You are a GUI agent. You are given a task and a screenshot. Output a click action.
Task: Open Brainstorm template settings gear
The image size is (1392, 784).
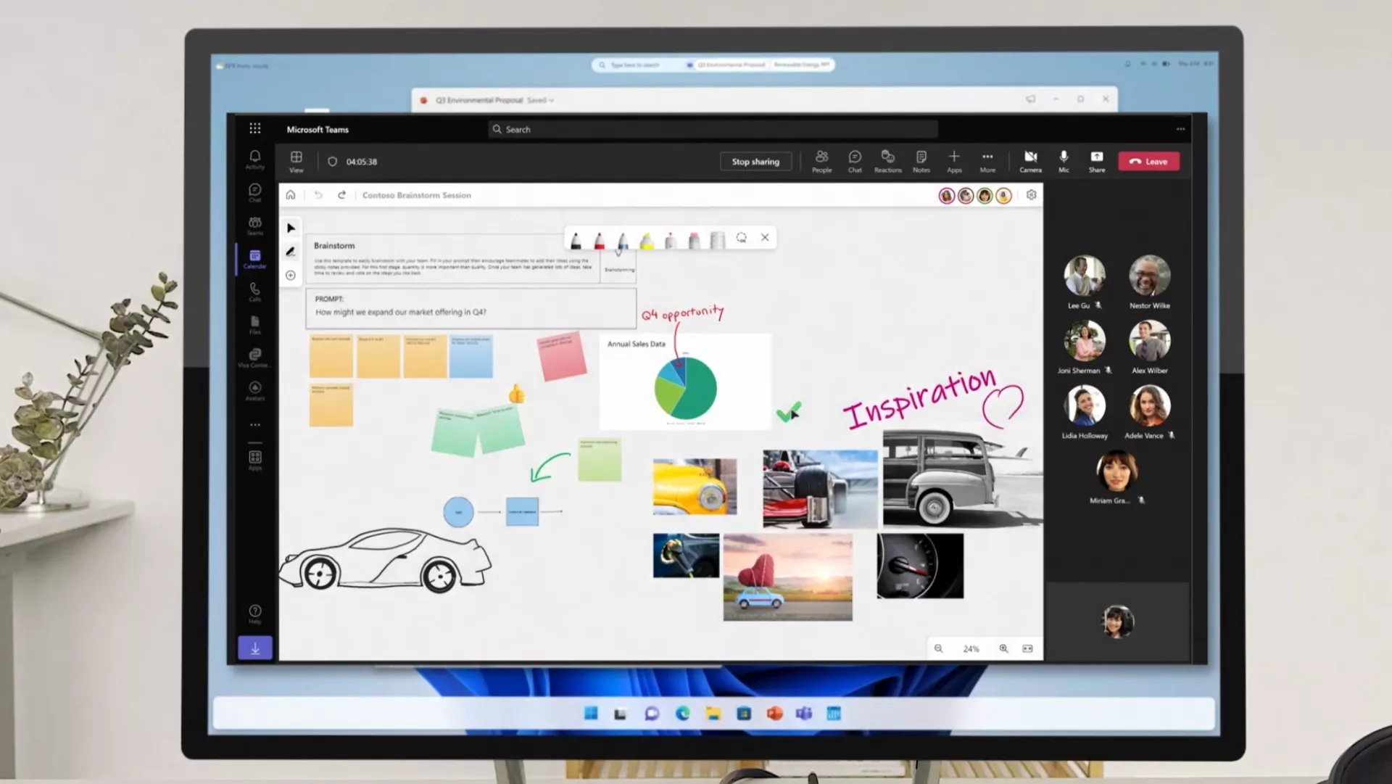coord(1031,195)
